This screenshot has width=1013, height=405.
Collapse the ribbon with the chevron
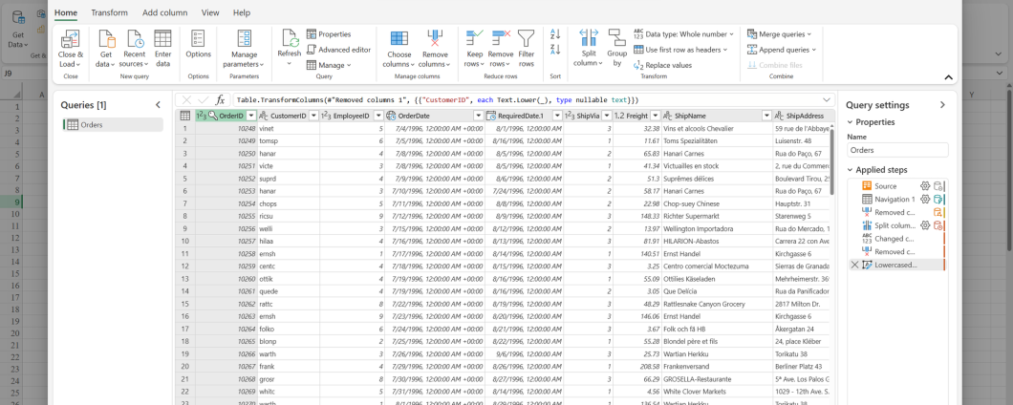[x=948, y=77]
